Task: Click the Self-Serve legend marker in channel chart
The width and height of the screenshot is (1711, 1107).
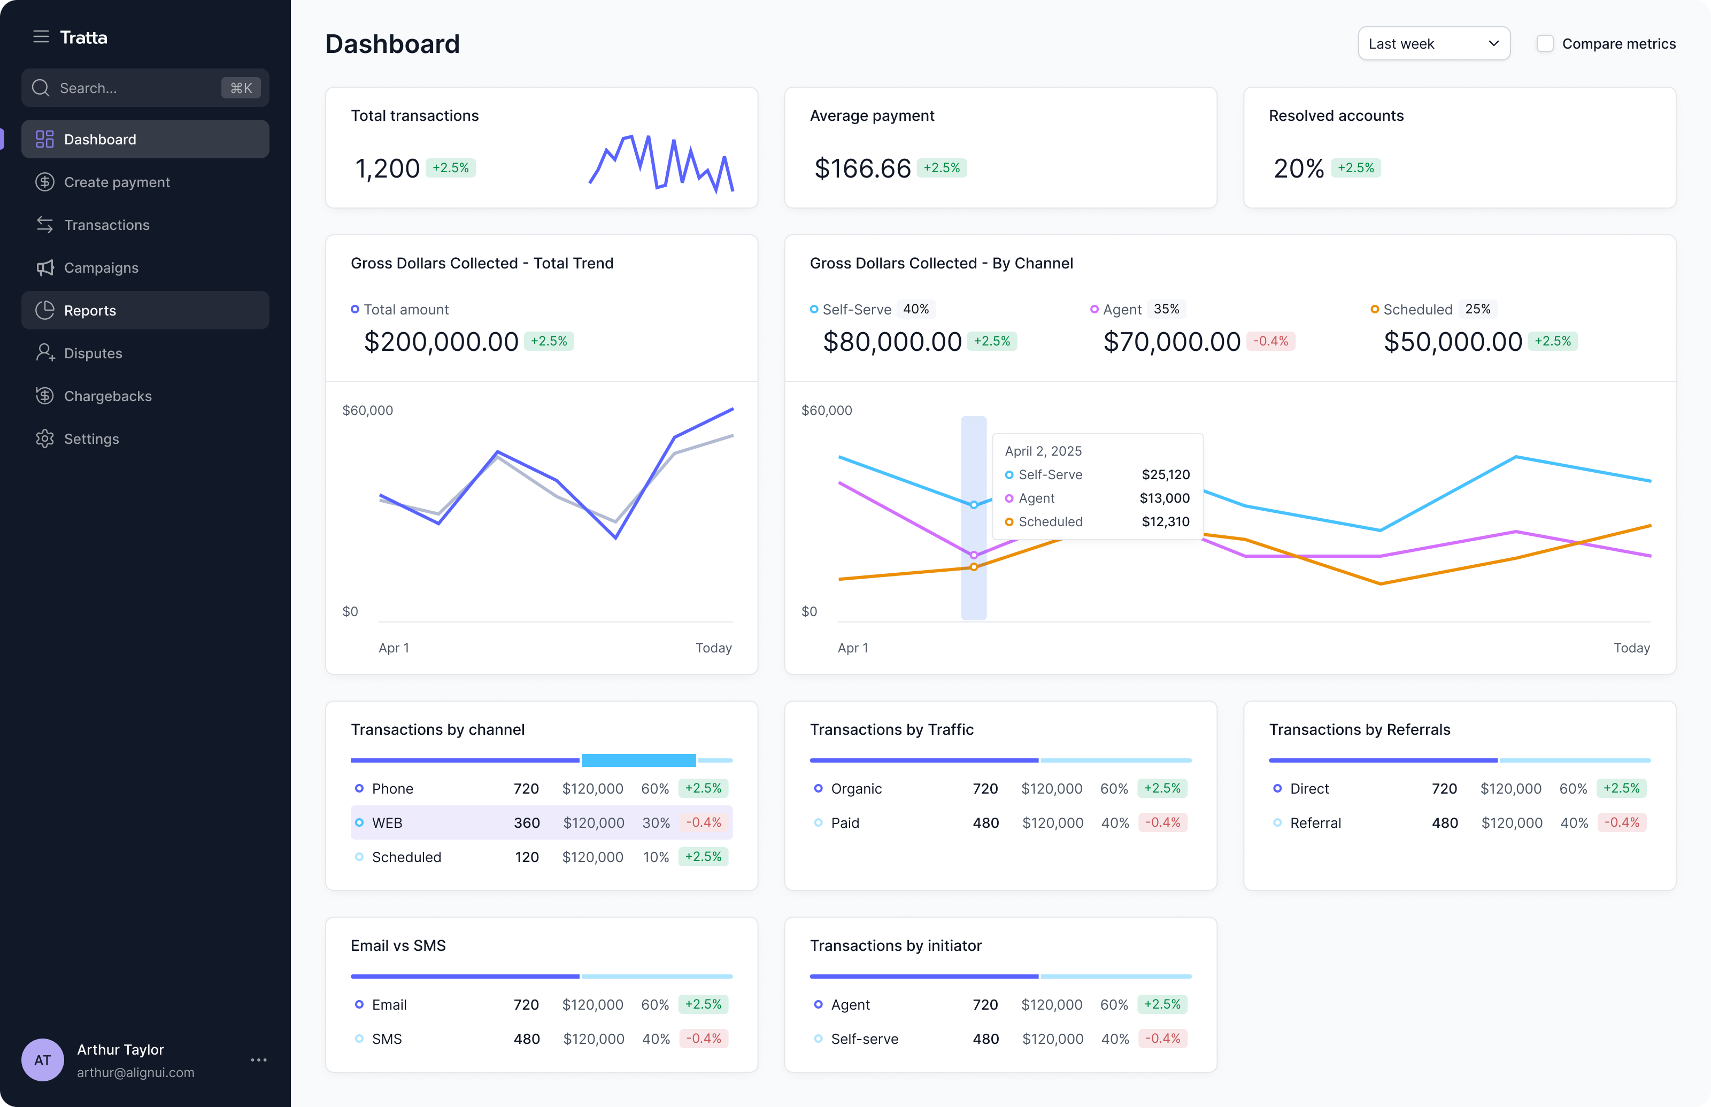Action: 813,310
